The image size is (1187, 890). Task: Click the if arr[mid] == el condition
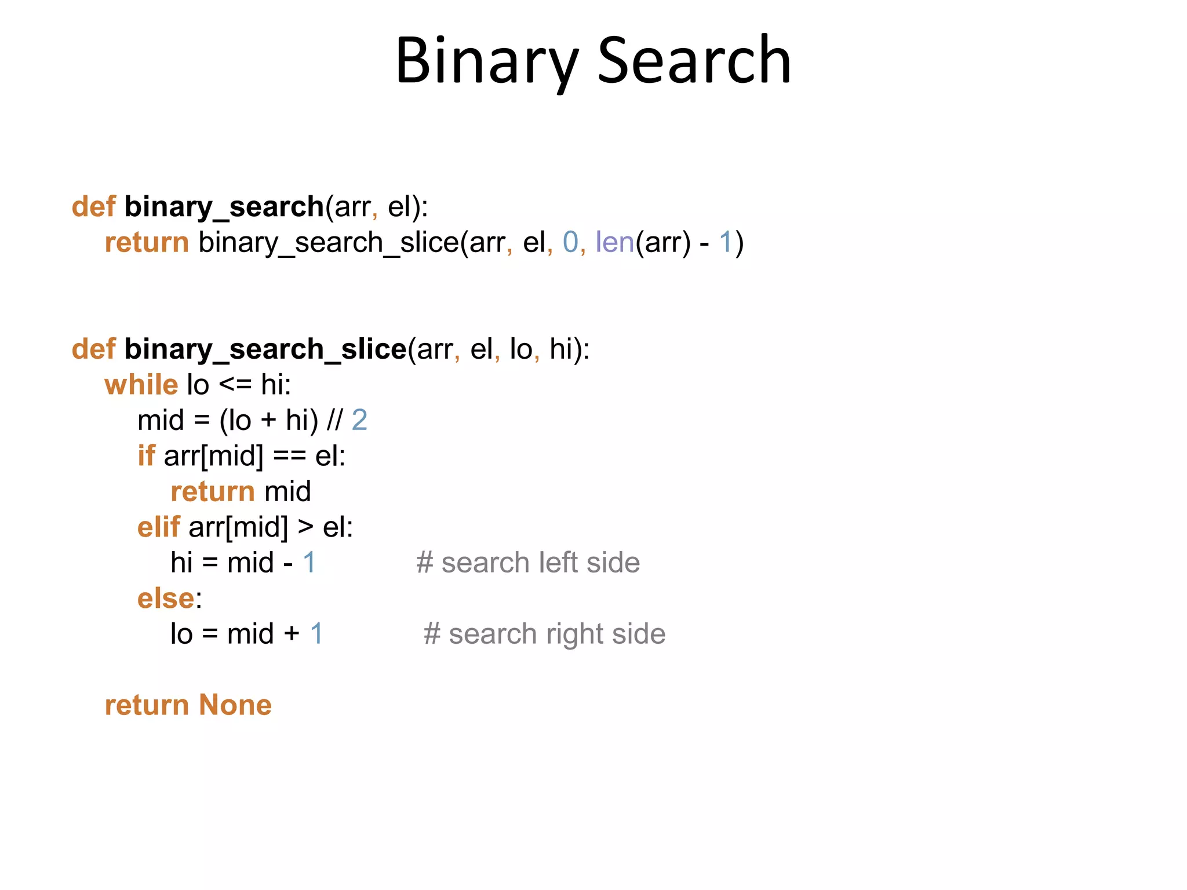pyautogui.click(x=241, y=456)
